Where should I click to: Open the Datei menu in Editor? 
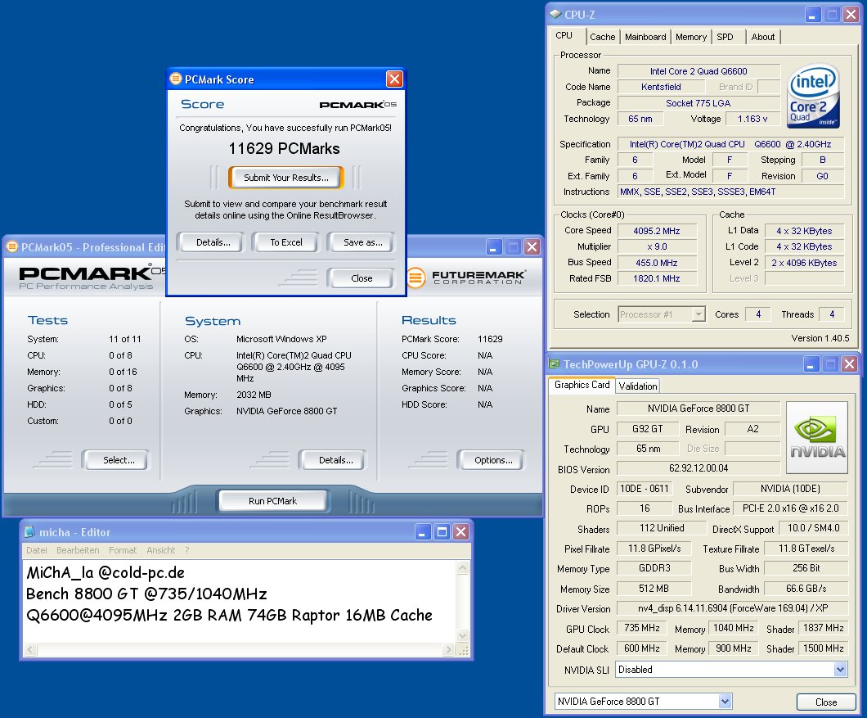(37, 549)
